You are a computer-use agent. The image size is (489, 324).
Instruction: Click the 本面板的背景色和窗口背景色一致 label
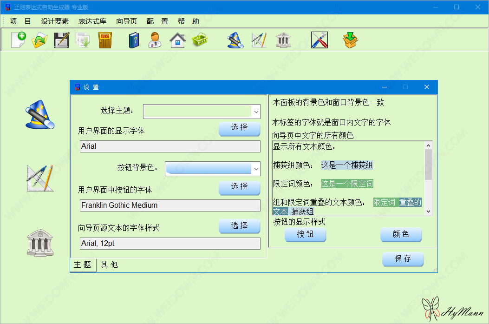click(x=328, y=103)
